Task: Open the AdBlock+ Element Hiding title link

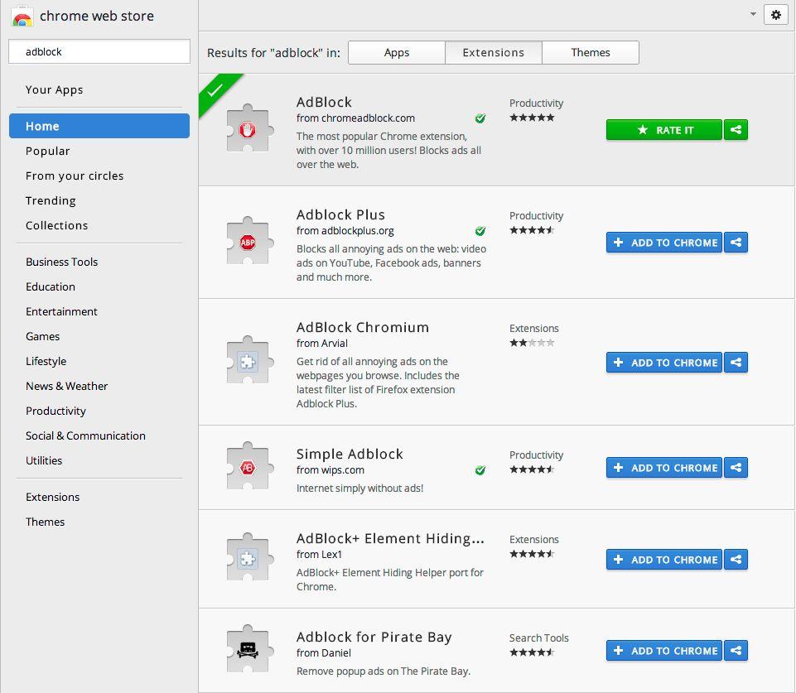Action: [390, 538]
